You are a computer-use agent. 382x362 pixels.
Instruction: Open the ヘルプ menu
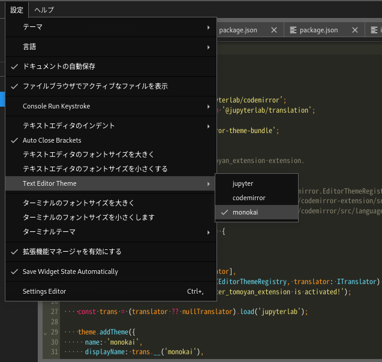coord(44,10)
